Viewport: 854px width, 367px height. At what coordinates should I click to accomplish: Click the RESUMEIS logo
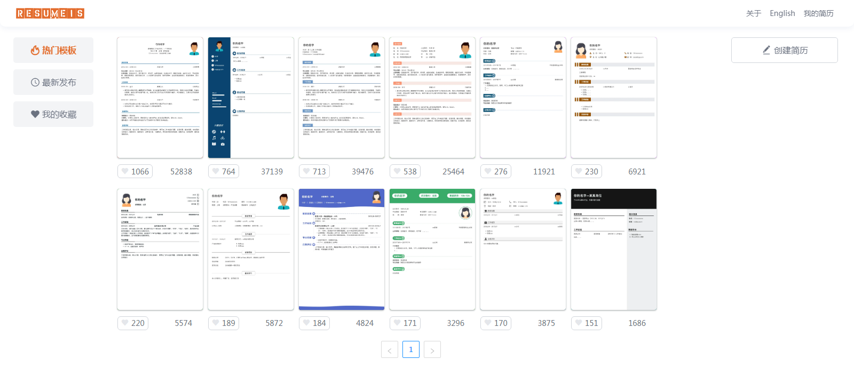(50, 13)
